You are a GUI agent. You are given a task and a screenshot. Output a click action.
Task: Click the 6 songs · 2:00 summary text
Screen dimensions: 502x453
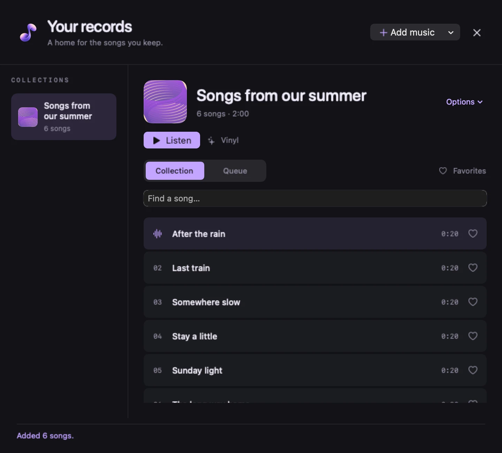[223, 114]
